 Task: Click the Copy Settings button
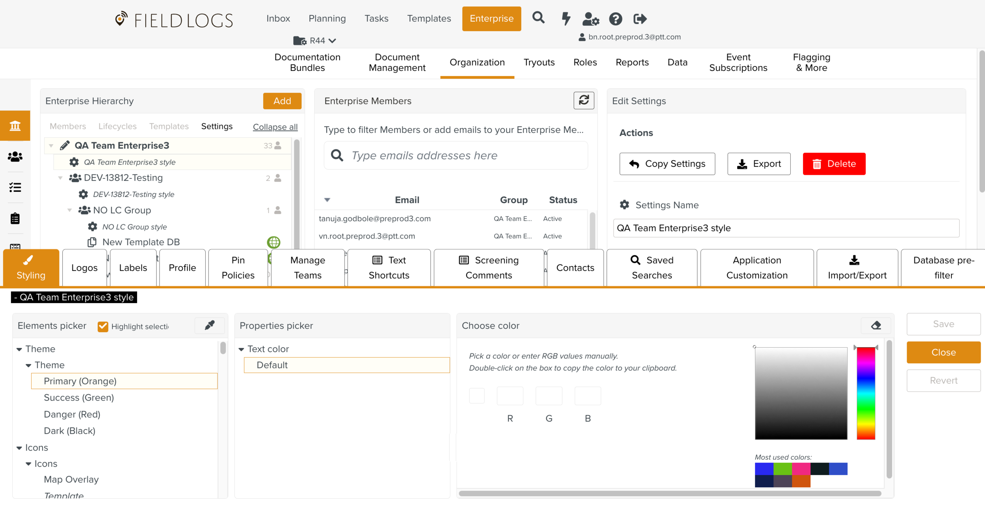(x=667, y=164)
